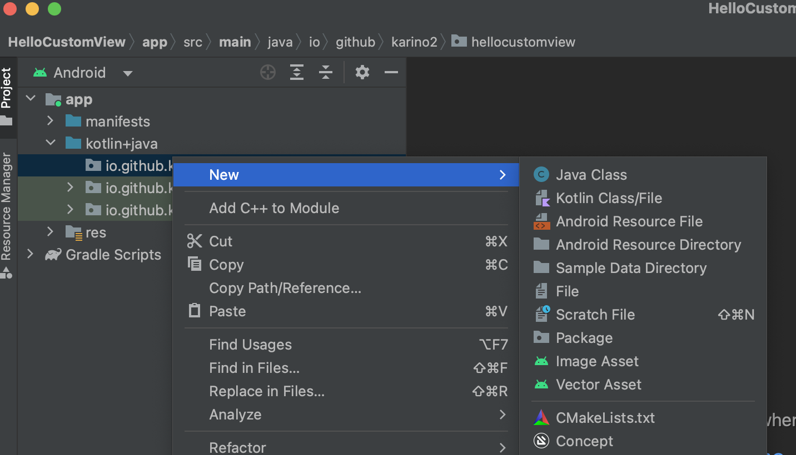Open the Android project view dropdown
The image size is (796, 455).
tap(128, 73)
